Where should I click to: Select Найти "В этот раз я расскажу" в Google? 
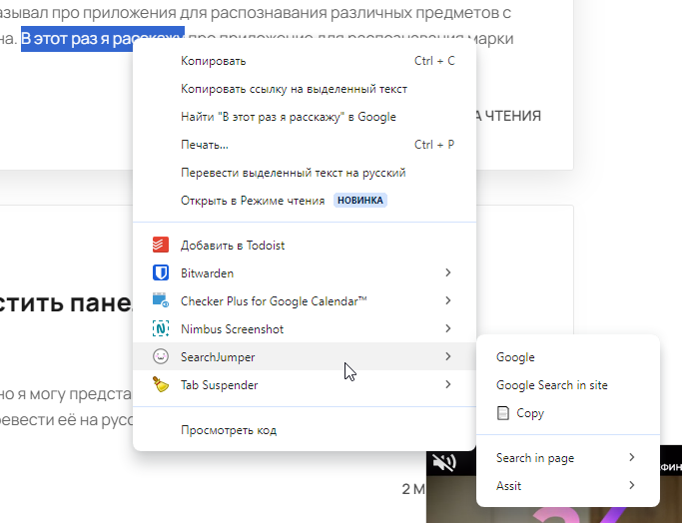305,117
